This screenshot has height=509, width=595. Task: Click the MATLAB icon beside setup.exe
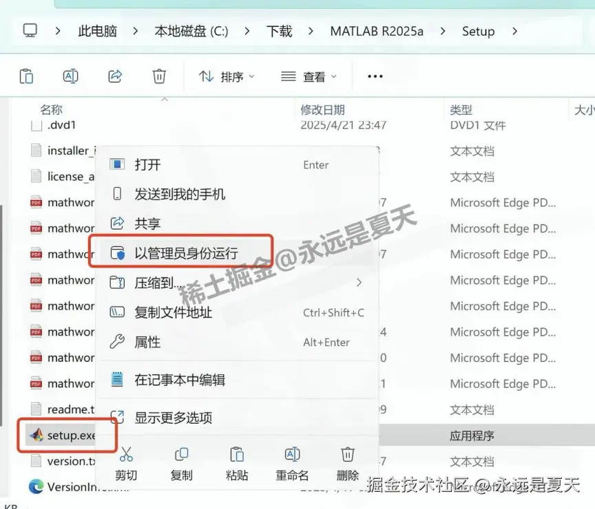pos(36,435)
